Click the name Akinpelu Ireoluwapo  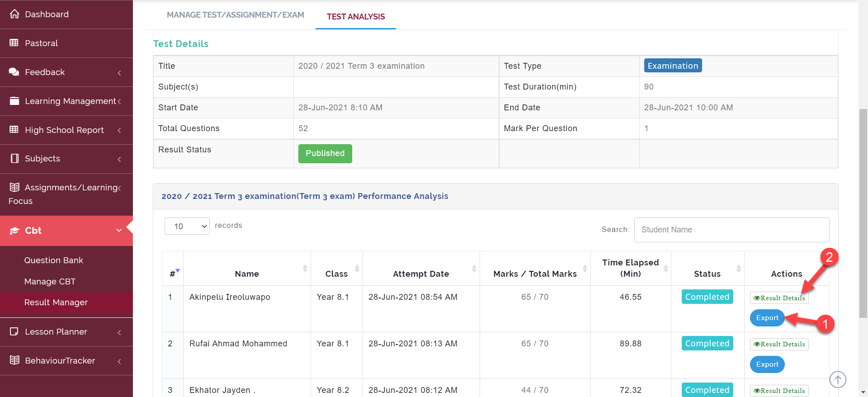230,297
